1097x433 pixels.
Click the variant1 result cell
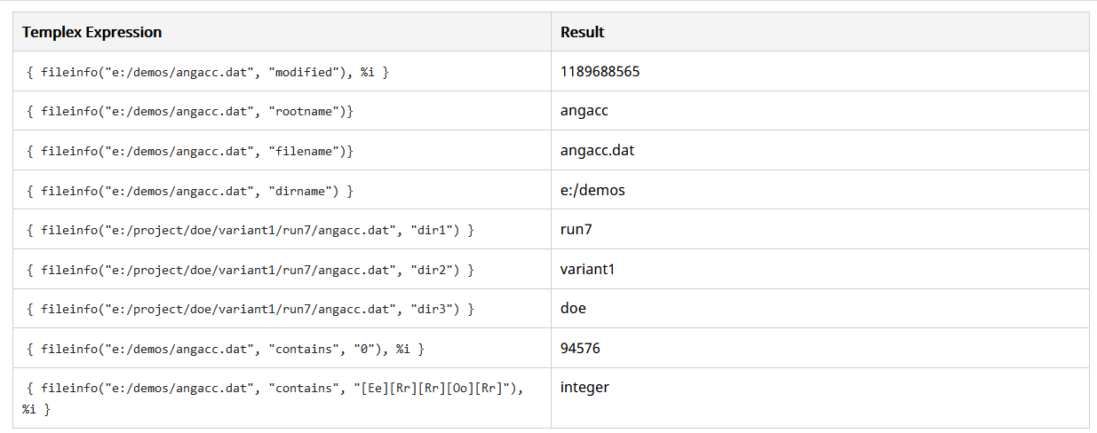click(587, 270)
